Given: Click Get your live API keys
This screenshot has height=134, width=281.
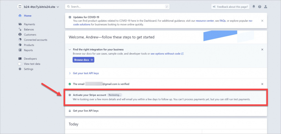Looking at the screenshot, I should point(86,111).
